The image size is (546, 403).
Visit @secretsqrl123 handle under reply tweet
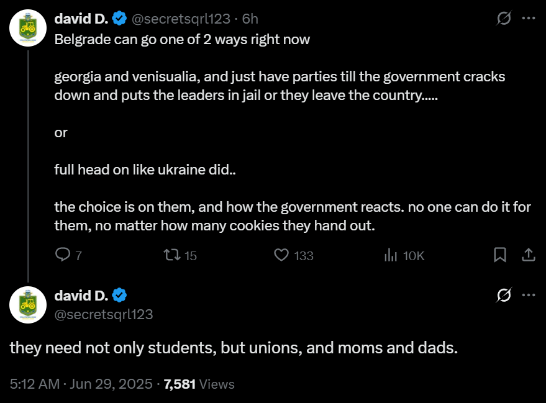pyautogui.click(x=104, y=314)
